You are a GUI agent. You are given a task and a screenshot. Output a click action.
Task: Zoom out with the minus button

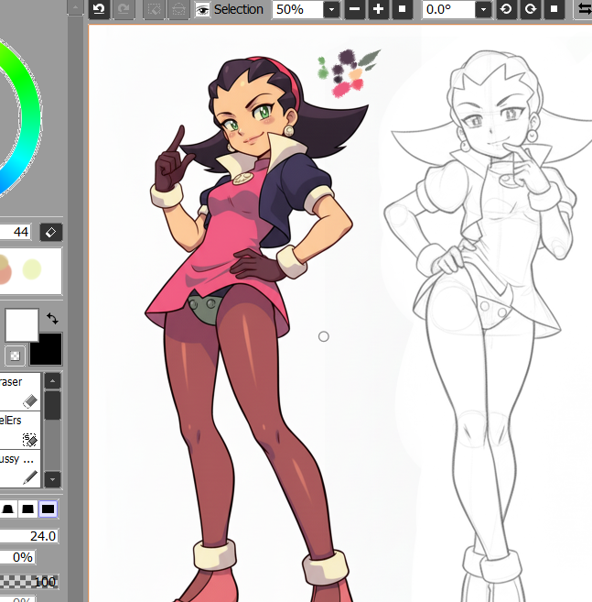355,9
